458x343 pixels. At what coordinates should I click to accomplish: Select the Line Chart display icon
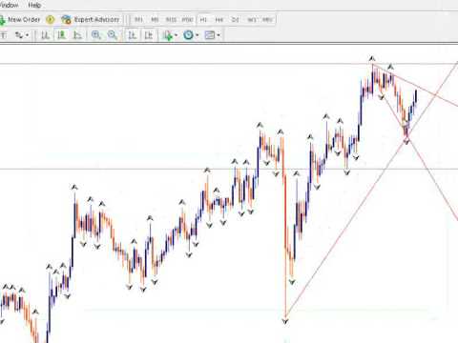pyautogui.click(x=77, y=35)
